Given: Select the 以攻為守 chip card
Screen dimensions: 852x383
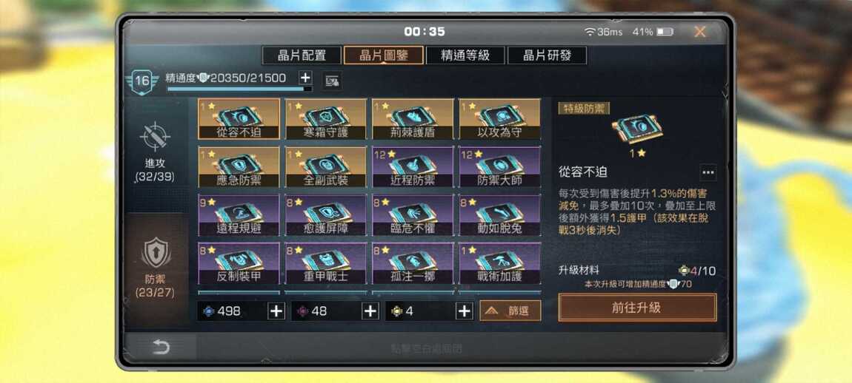Looking at the screenshot, I should tap(500, 119).
